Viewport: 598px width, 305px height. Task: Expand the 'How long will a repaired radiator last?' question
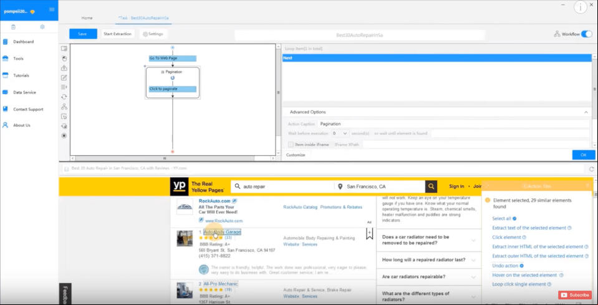(x=428, y=260)
